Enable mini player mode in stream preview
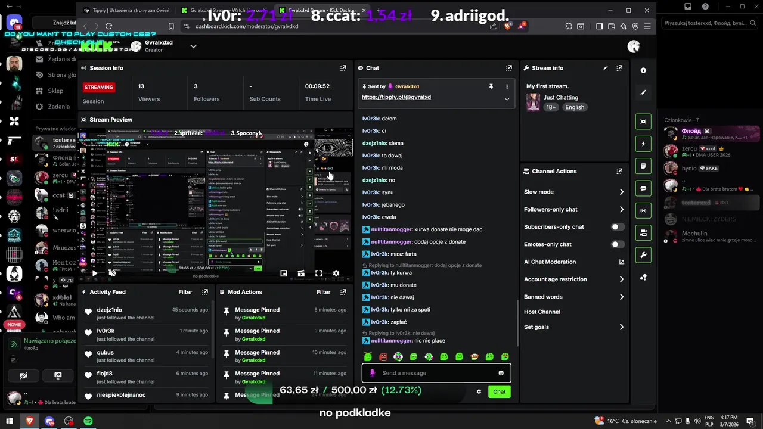The image size is (763, 429). pyautogui.click(x=284, y=273)
